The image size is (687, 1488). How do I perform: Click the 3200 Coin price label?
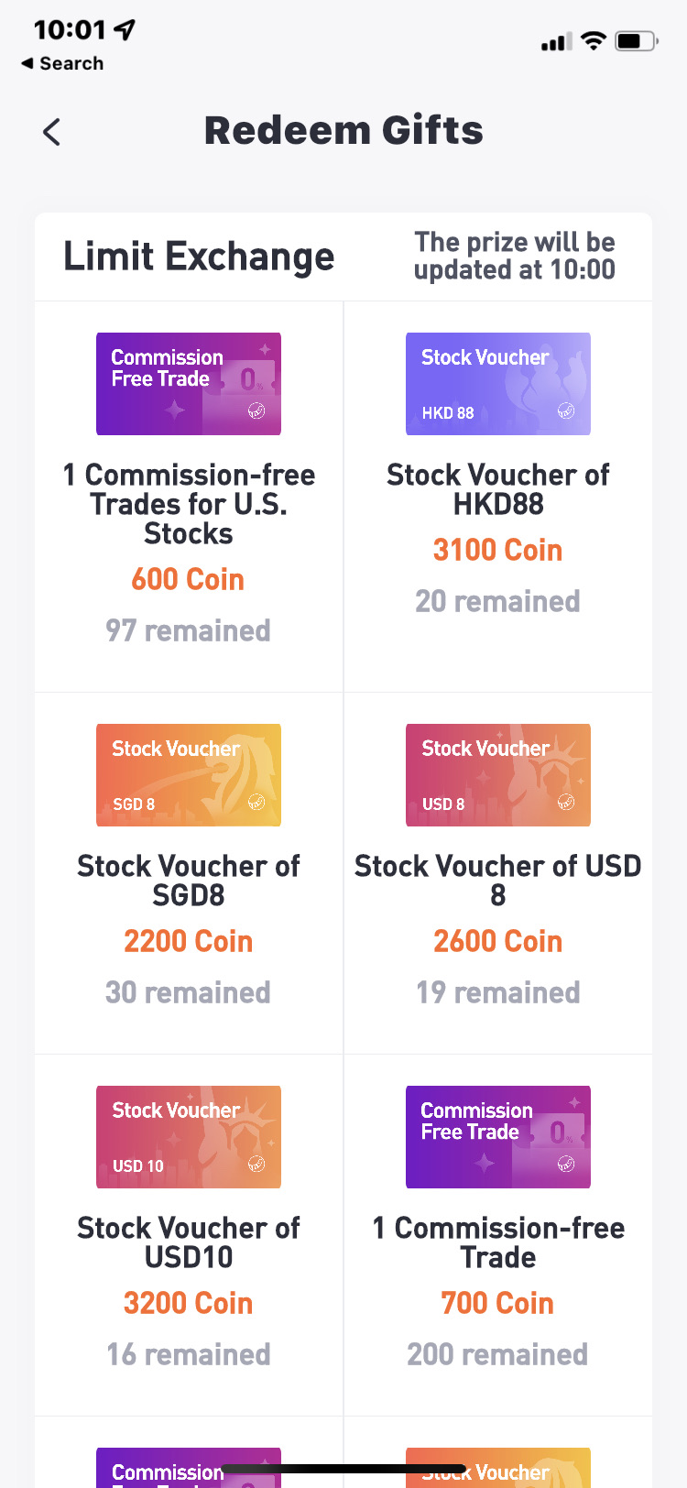(x=188, y=1303)
